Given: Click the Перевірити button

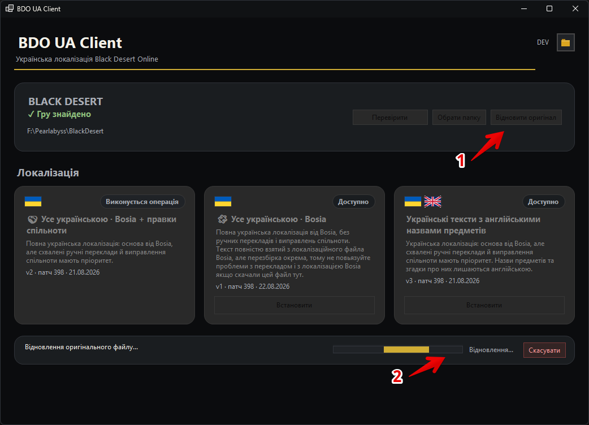Looking at the screenshot, I should [390, 117].
